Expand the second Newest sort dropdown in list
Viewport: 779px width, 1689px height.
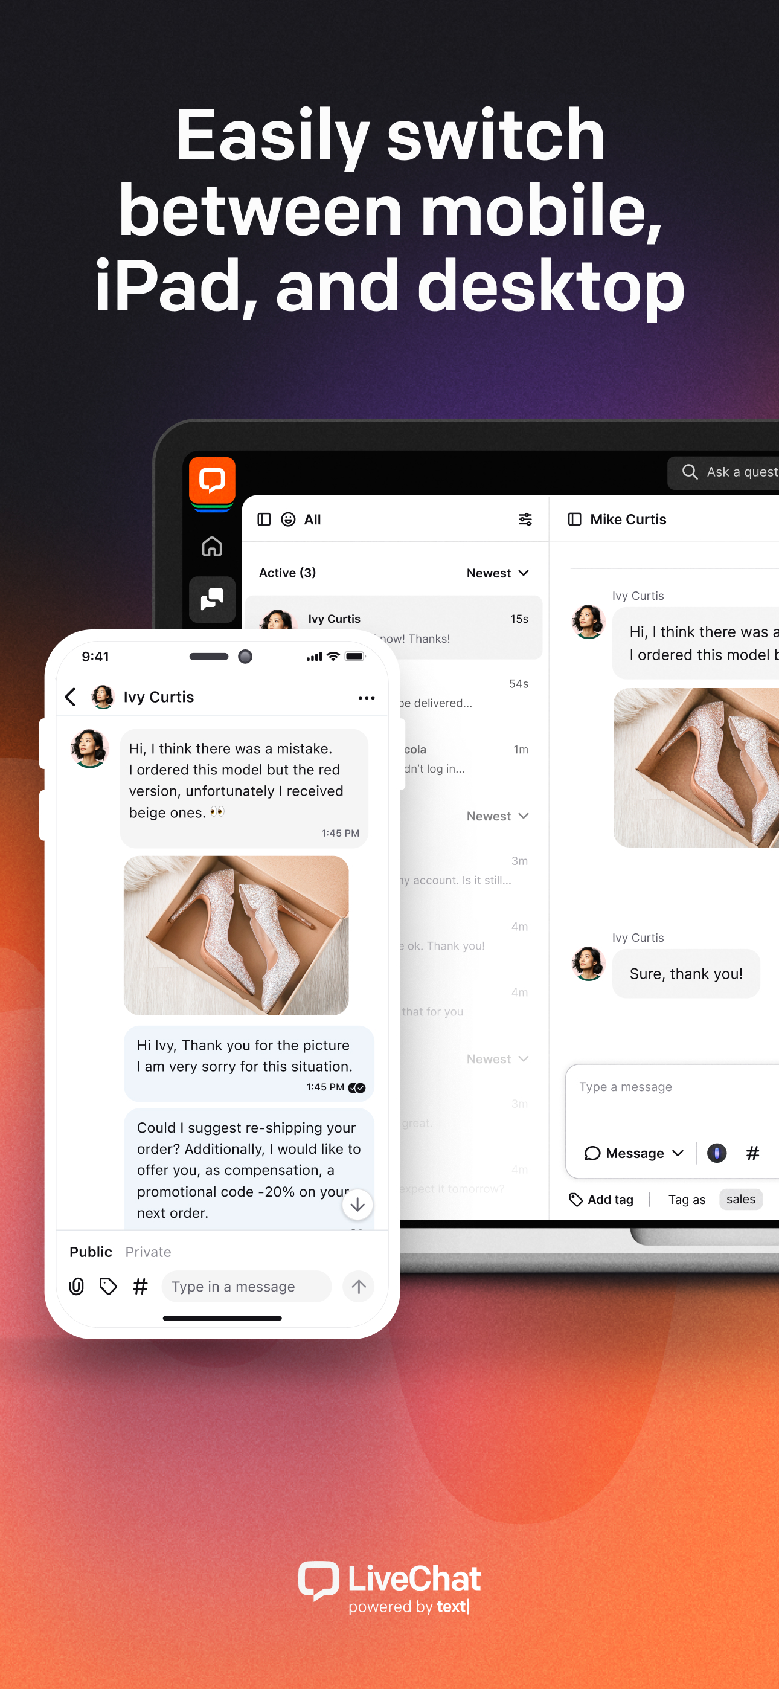pos(498,816)
